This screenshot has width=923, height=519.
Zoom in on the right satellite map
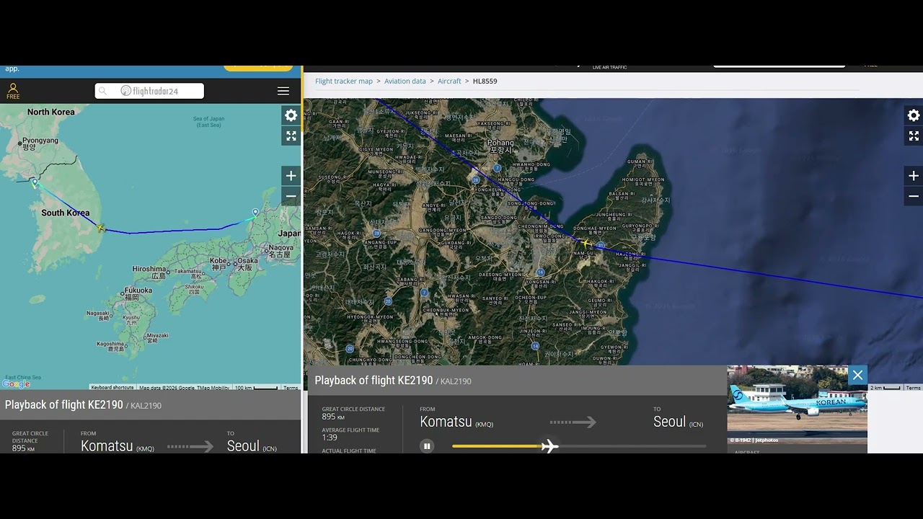[914, 176]
